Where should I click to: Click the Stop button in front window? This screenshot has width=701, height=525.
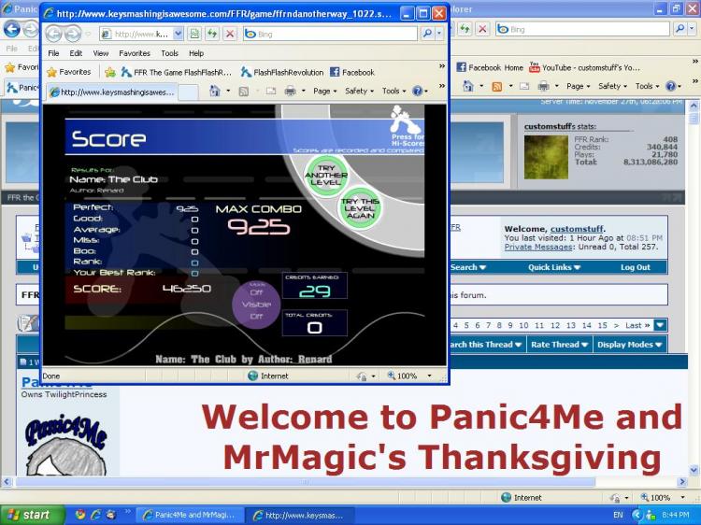click(229, 34)
